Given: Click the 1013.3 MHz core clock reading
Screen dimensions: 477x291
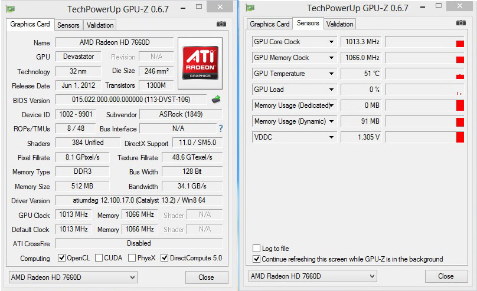Looking at the screenshot, I should (361, 42).
